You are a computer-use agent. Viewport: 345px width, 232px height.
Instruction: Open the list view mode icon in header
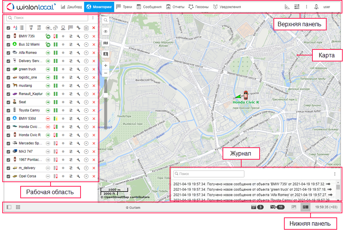click(22, 28)
